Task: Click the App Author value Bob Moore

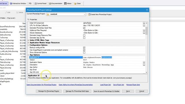Action: click(x=88, y=67)
